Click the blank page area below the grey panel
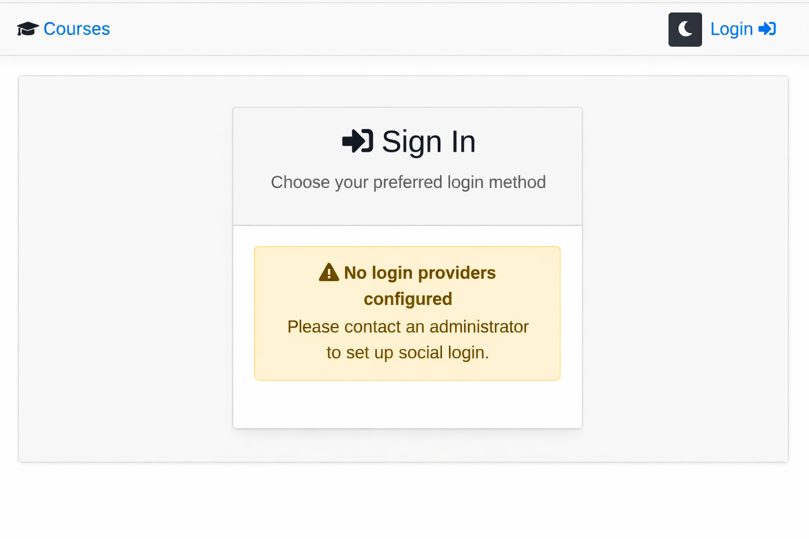Viewport: 809px width, 539px height. [x=404, y=500]
